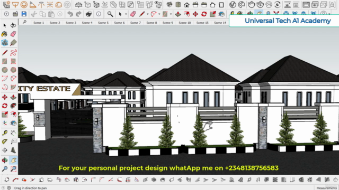Open the Shapes tool dropdown arrow
Image resolution: width=339 pixels, height=190 pixels.
(x=171, y=14)
